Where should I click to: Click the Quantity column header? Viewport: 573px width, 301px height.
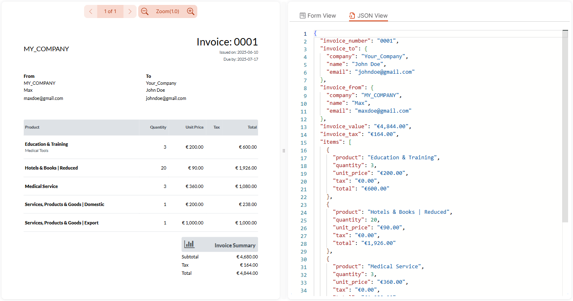tap(158, 127)
